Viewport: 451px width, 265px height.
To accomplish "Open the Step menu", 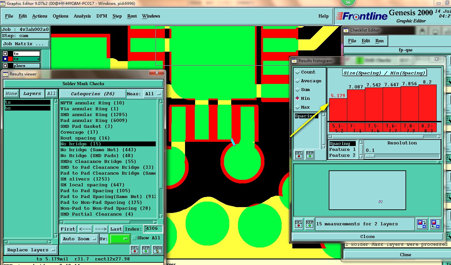I will (117, 16).
